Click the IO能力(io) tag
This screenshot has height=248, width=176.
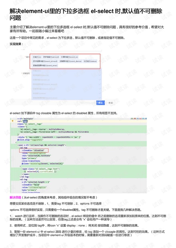coord(37,57)
